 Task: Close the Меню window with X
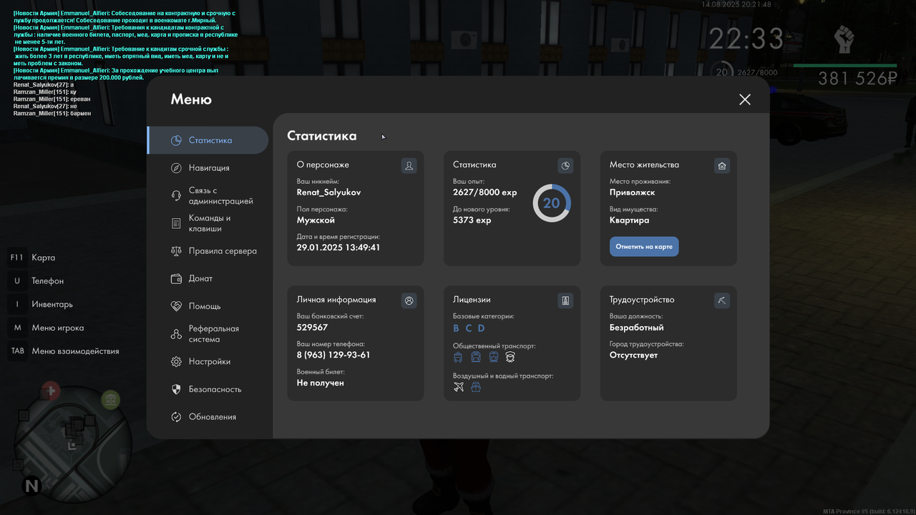pyautogui.click(x=745, y=99)
